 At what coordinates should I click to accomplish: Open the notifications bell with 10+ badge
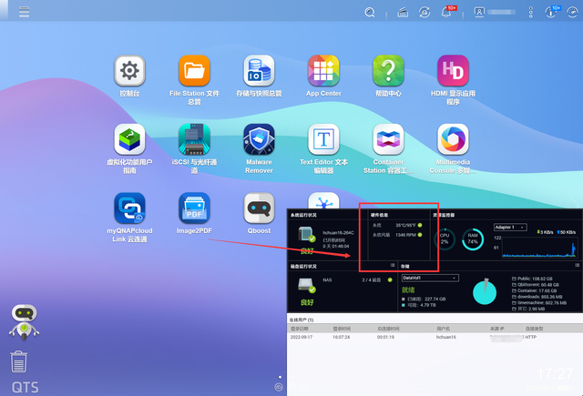447,12
